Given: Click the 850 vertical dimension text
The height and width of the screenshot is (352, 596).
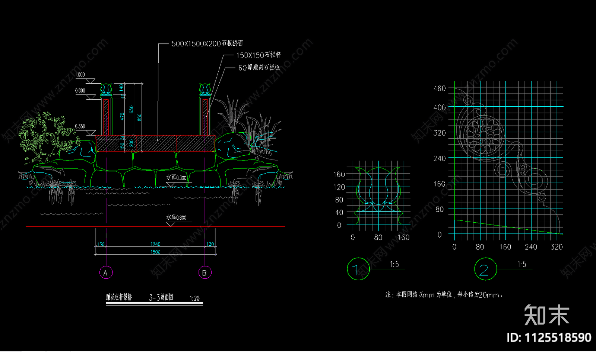Looking at the screenshot, I should click(x=140, y=117).
